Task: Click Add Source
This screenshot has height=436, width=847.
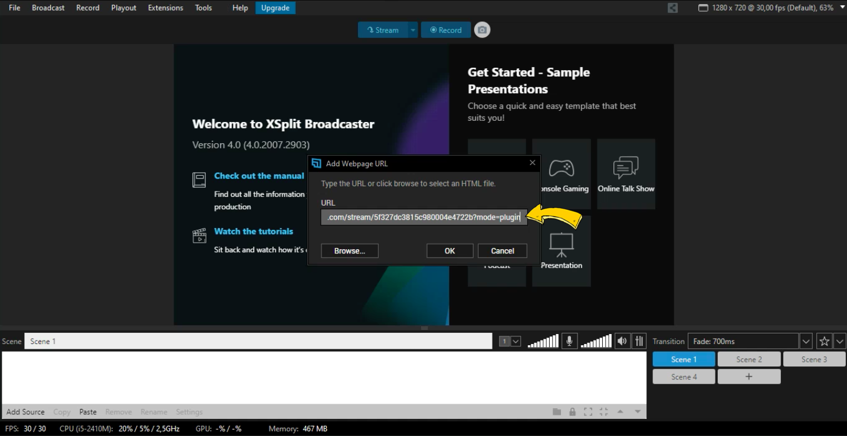Action: (25, 412)
